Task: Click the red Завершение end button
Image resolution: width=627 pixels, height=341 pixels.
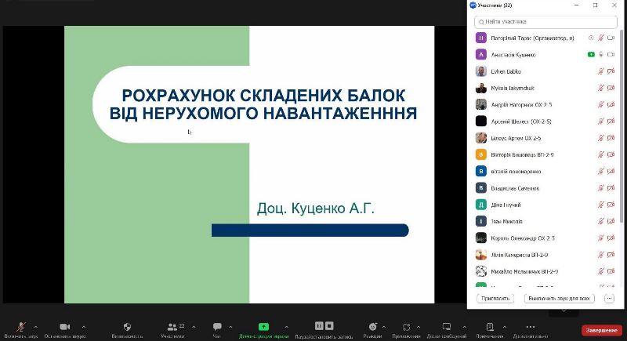Action: coord(602,330)
